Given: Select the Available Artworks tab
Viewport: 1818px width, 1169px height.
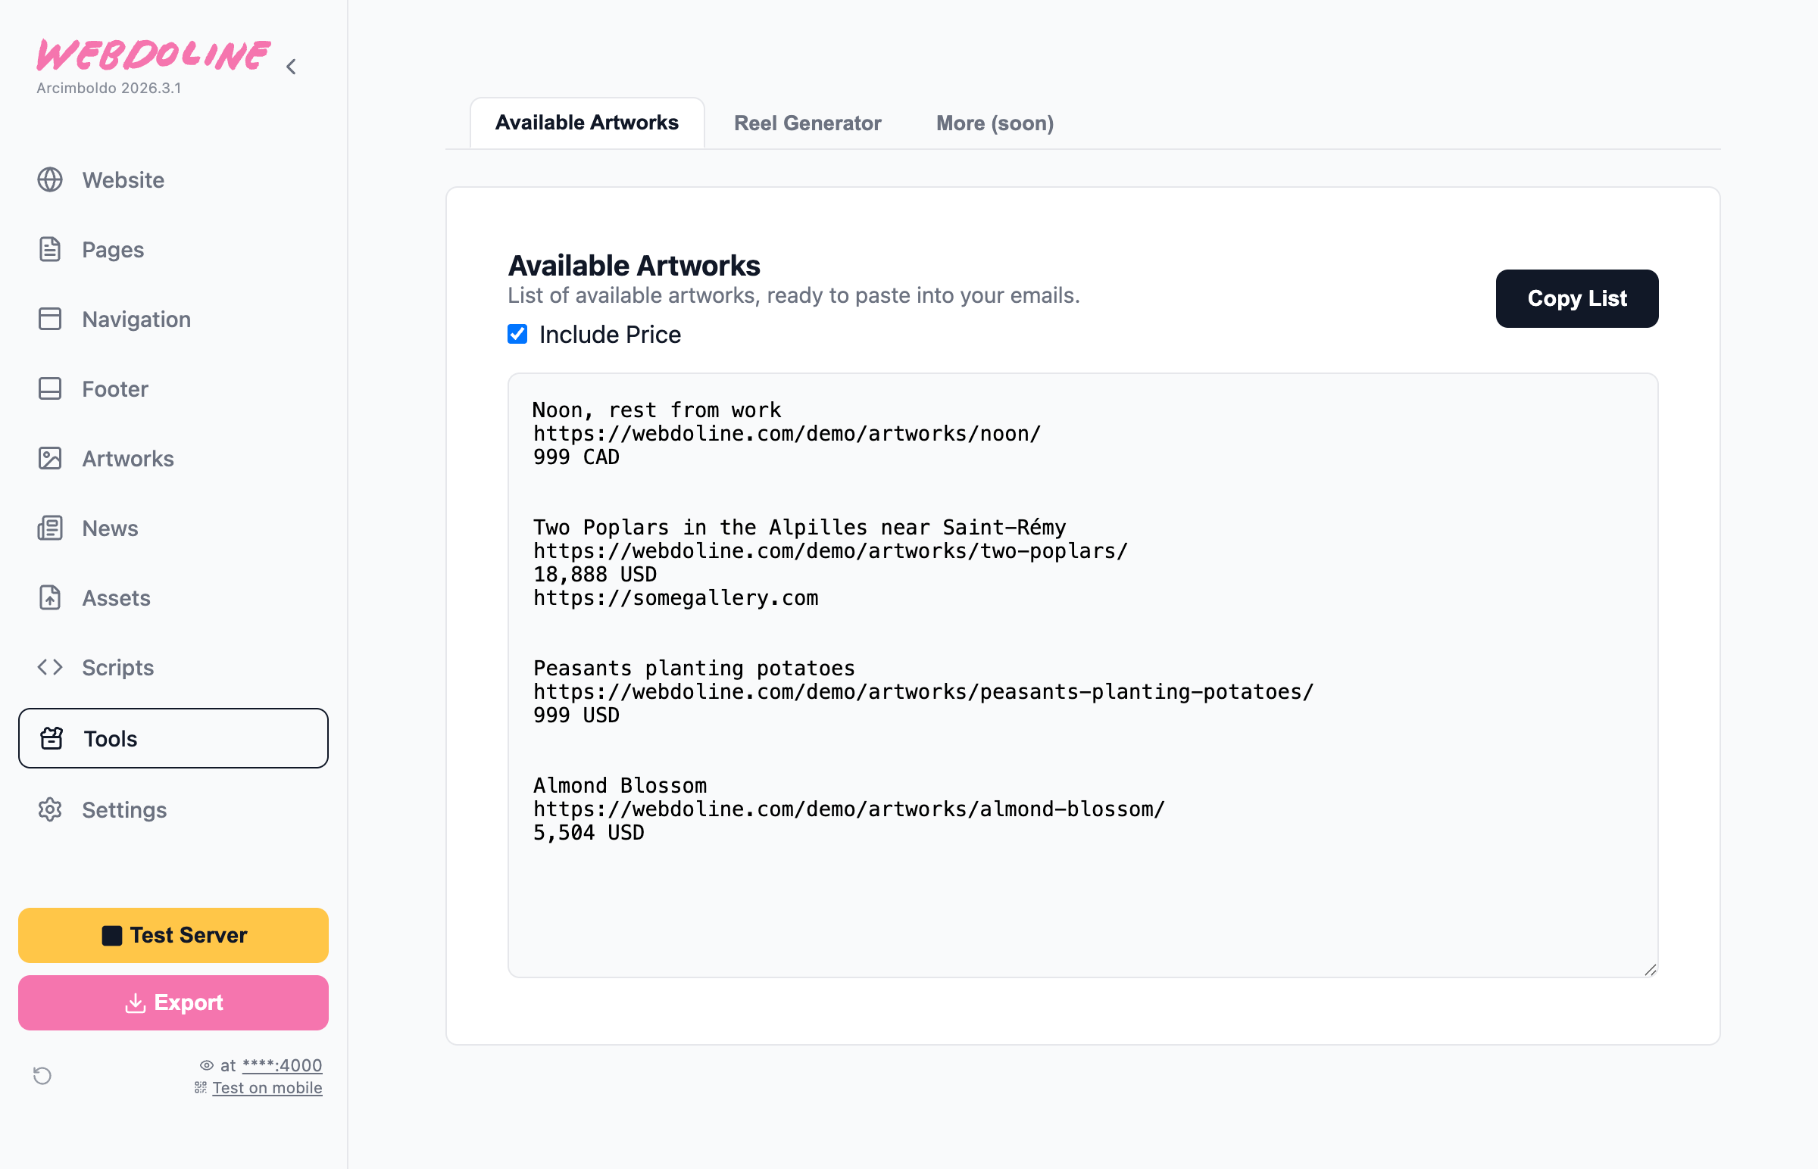Looking at the screenshot, I should (x=586, y=123).
